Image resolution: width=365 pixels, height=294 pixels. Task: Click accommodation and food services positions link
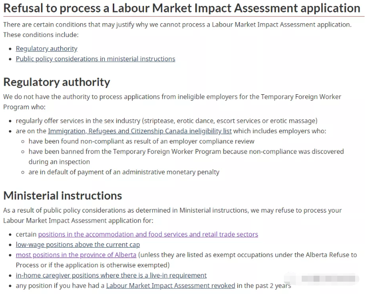148,234
